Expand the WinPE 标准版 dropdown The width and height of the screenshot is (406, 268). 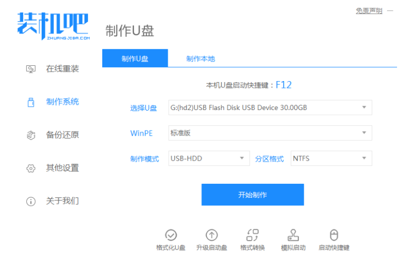[x=270, y=133]
